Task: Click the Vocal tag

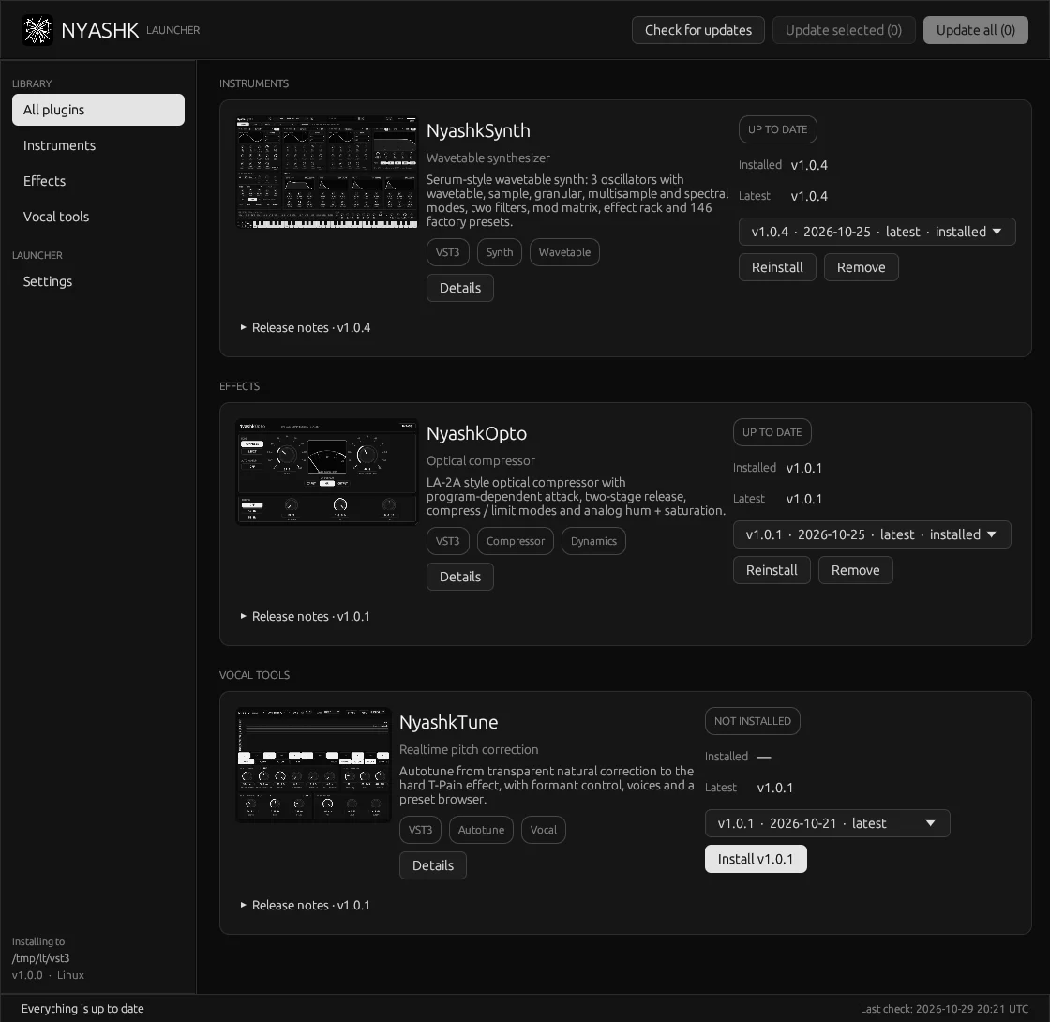Action: coord(543,830)
